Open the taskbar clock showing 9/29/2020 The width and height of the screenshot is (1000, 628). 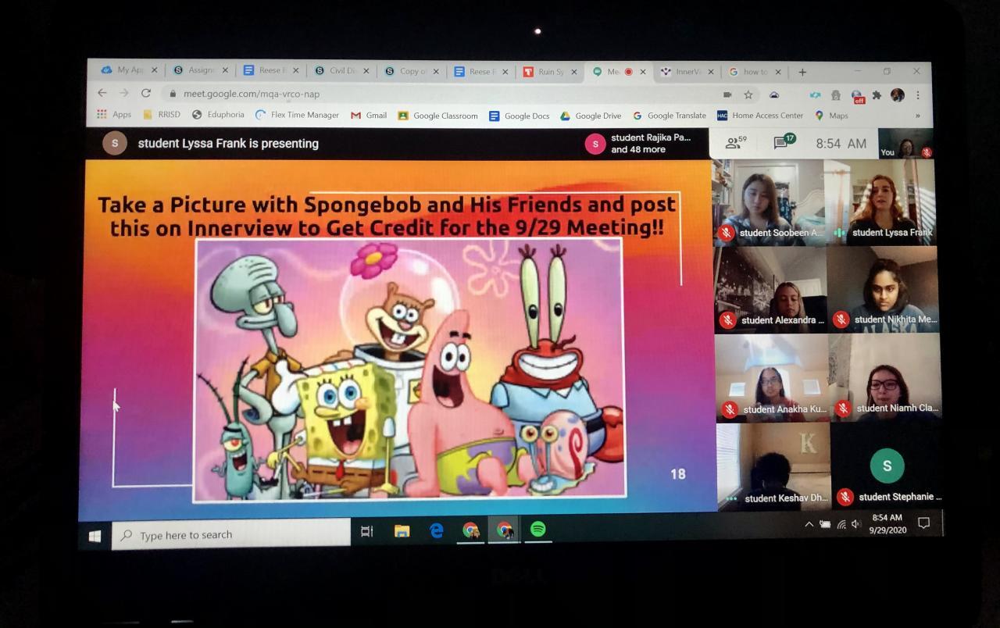pos(887,523)
